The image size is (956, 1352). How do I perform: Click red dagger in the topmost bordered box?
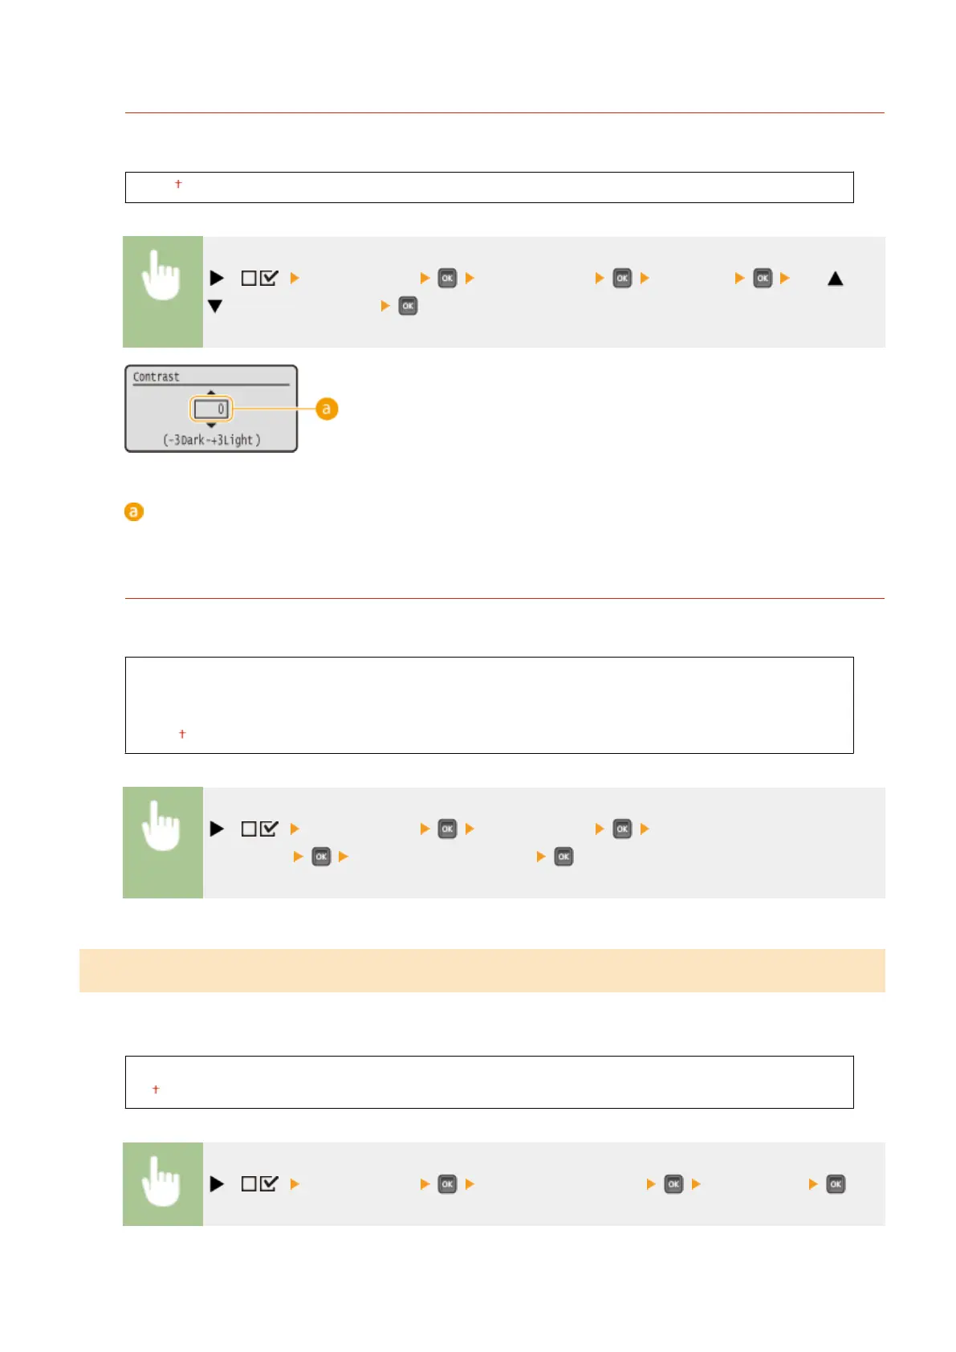click(x=178, y=184)
